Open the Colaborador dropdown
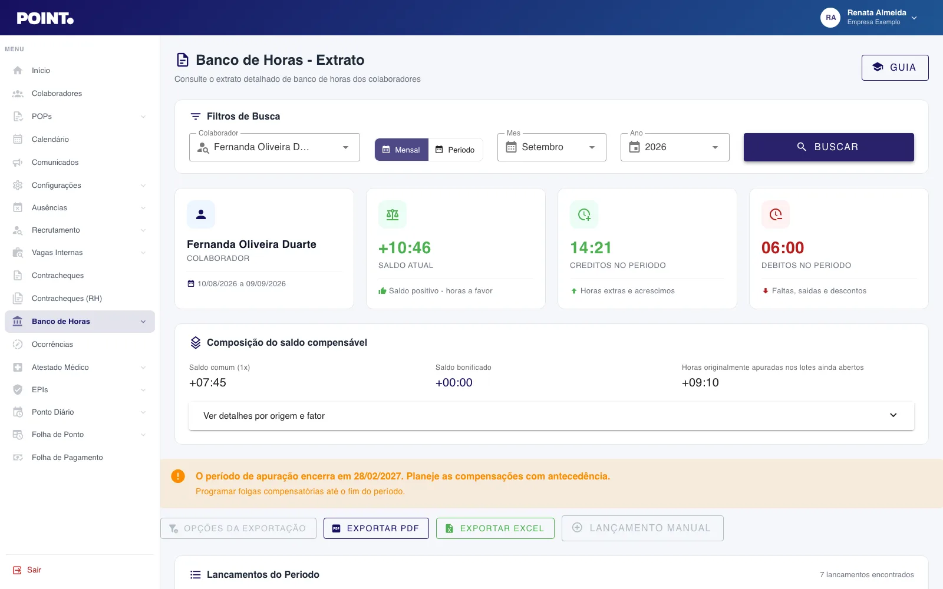The width and height of the screenshot is (943, 589). (275, 147)
